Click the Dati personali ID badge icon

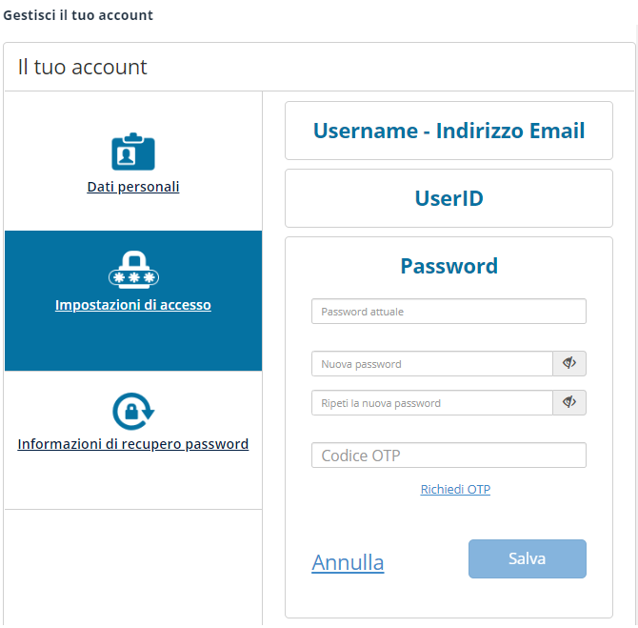click(133, 152)
